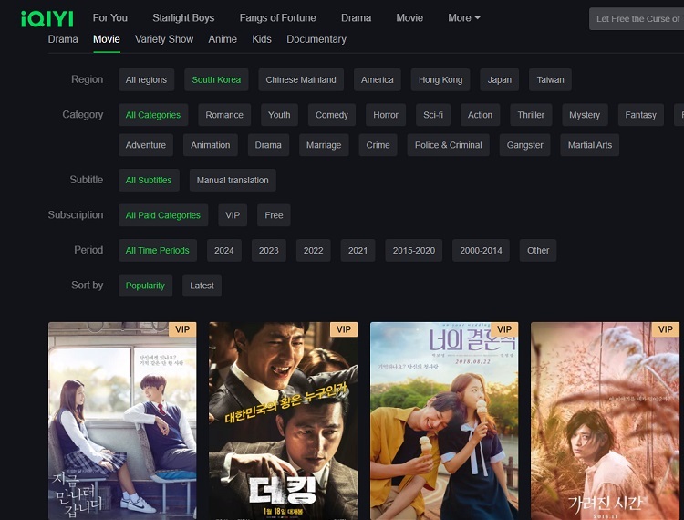The image size is (684, 520).
Task: Switch to the Kids tab
Action: [x=262, y=39]
